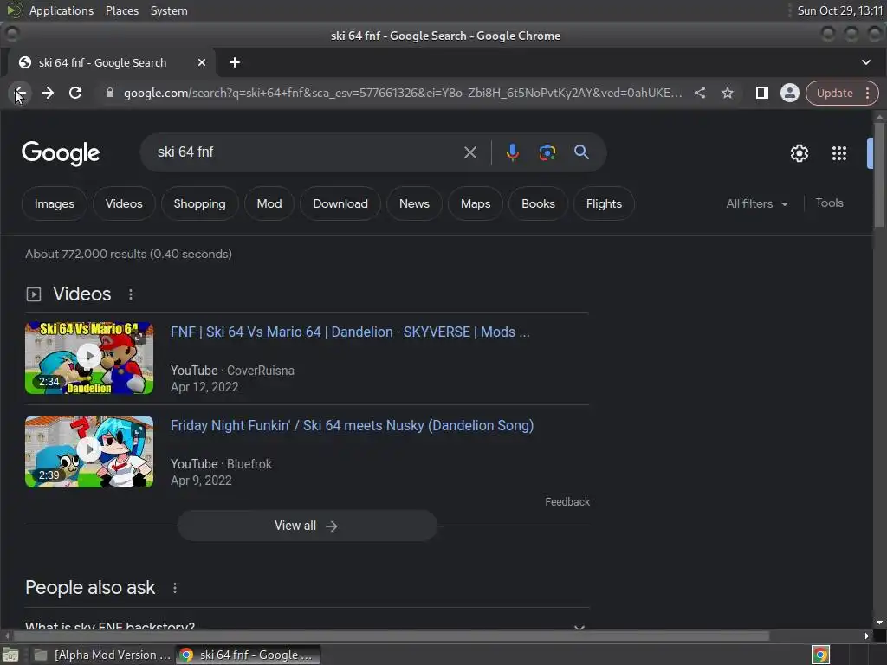887x665 pixels.
Task: Click View all videos button
Action: (308, 526)
